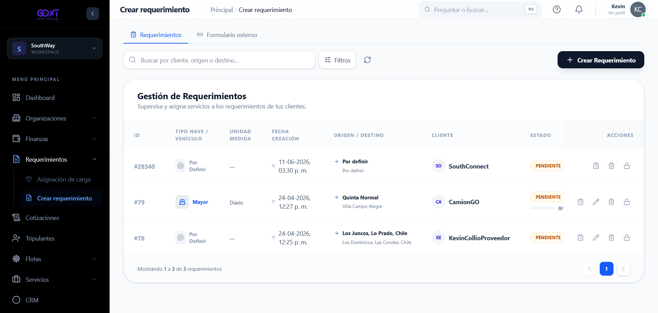The width and height of the screenshot is (658, 313).
Task: Click requirement ID #28340
Action: point(144,167)
